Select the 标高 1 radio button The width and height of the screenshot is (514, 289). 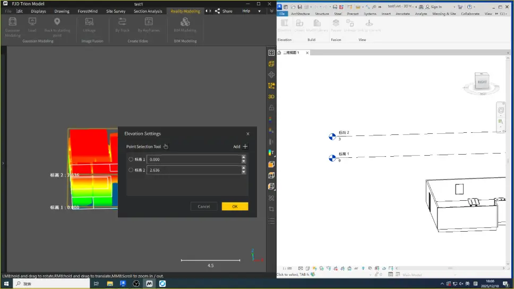point(131,159)
